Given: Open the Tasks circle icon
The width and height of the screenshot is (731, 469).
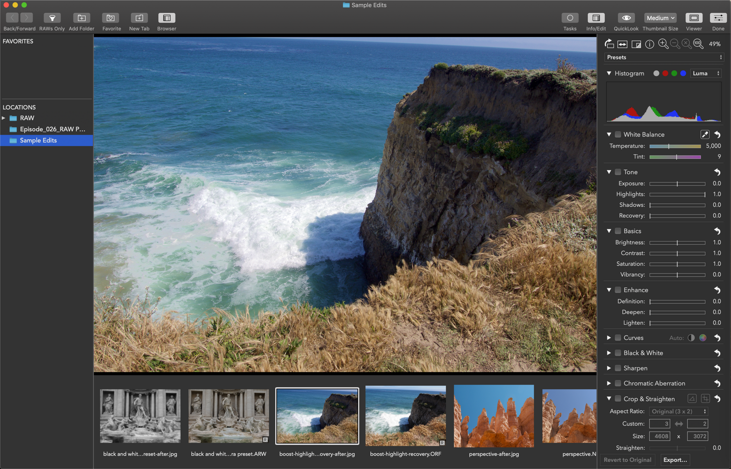Looking at the screenshot, I should [x=570, y=18].
